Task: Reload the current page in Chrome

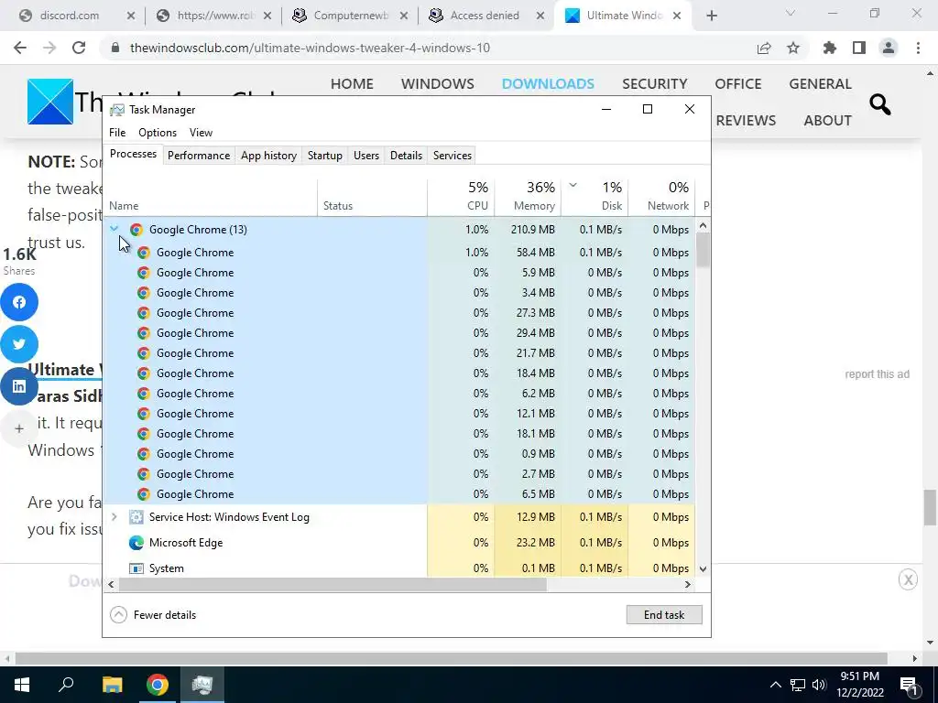Action: pos(79,48)
